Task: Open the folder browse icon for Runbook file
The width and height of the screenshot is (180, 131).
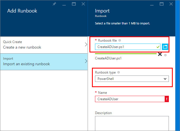Action: 165,47
